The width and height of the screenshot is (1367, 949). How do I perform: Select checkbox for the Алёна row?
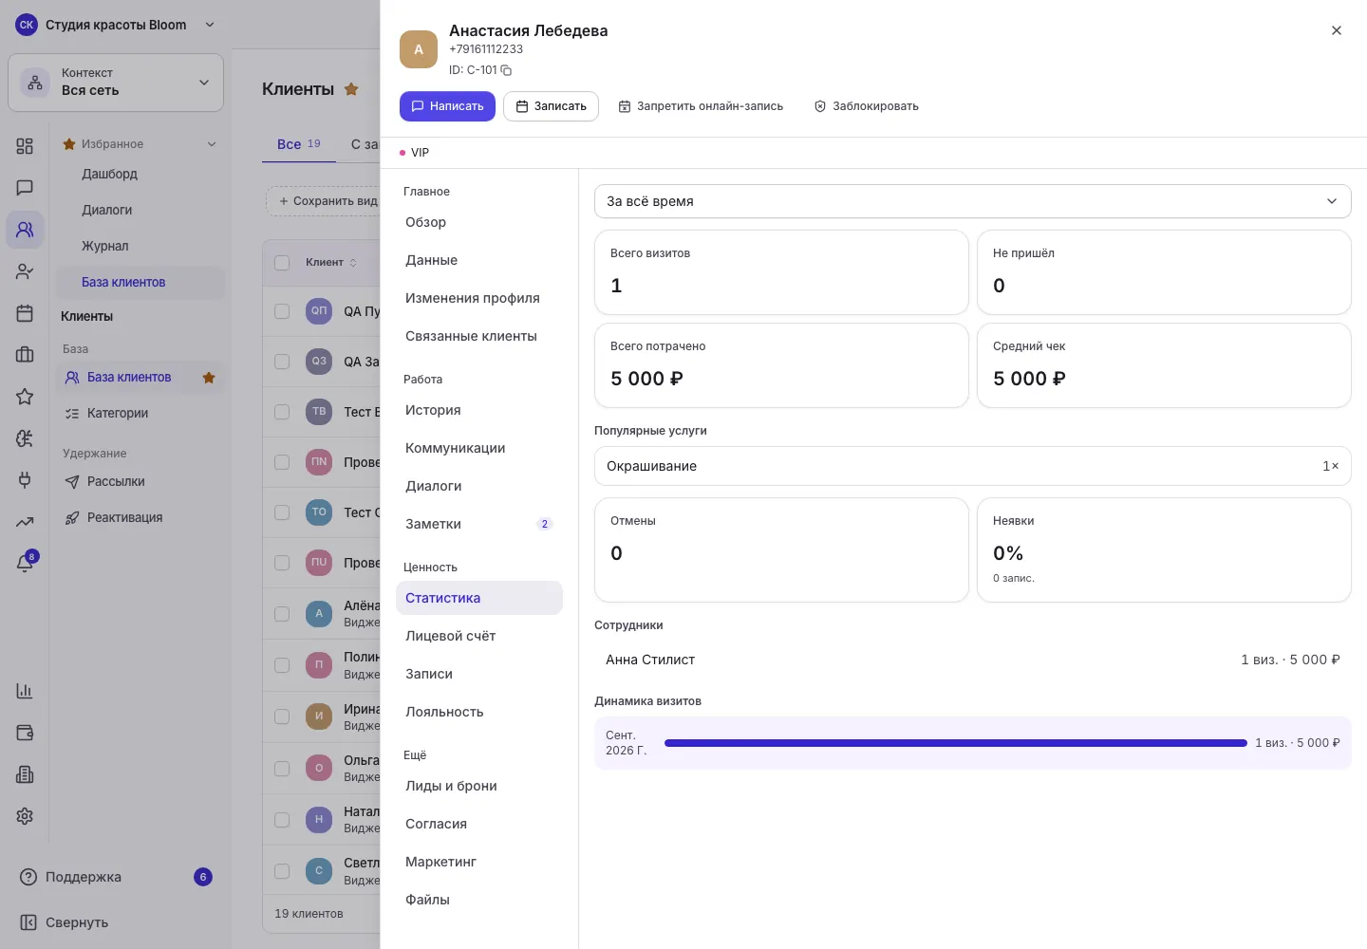pyautogui.click(x=282, y=614)
